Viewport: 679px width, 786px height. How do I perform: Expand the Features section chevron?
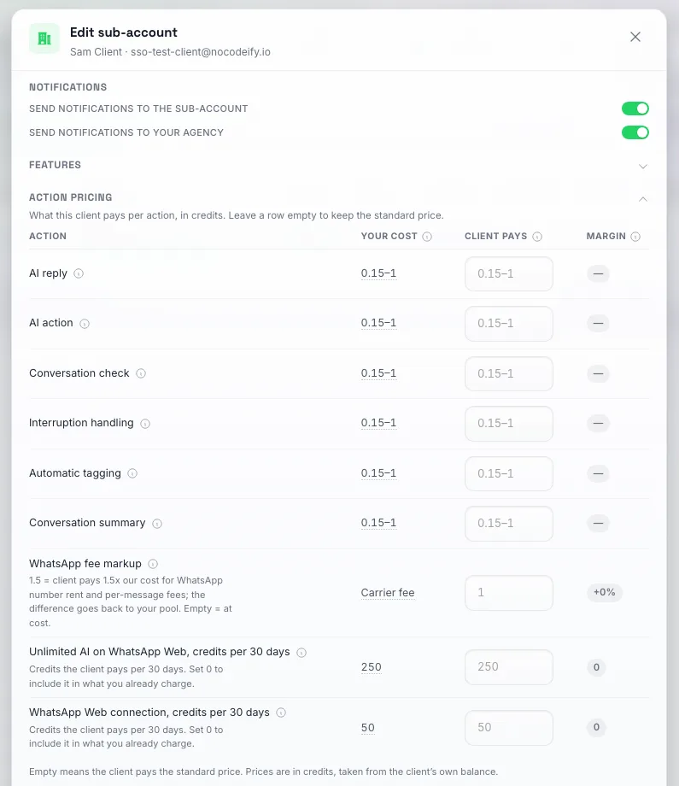tap(643, 167)
